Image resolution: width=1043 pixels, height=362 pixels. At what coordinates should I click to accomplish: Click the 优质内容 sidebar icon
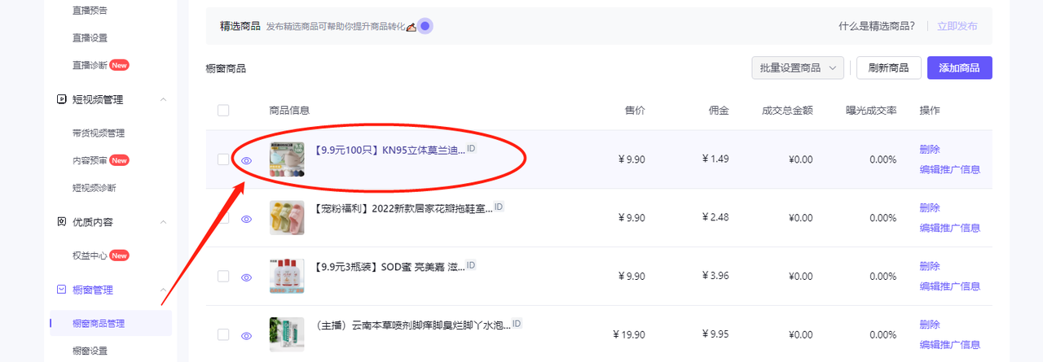(x=61, y=222)
